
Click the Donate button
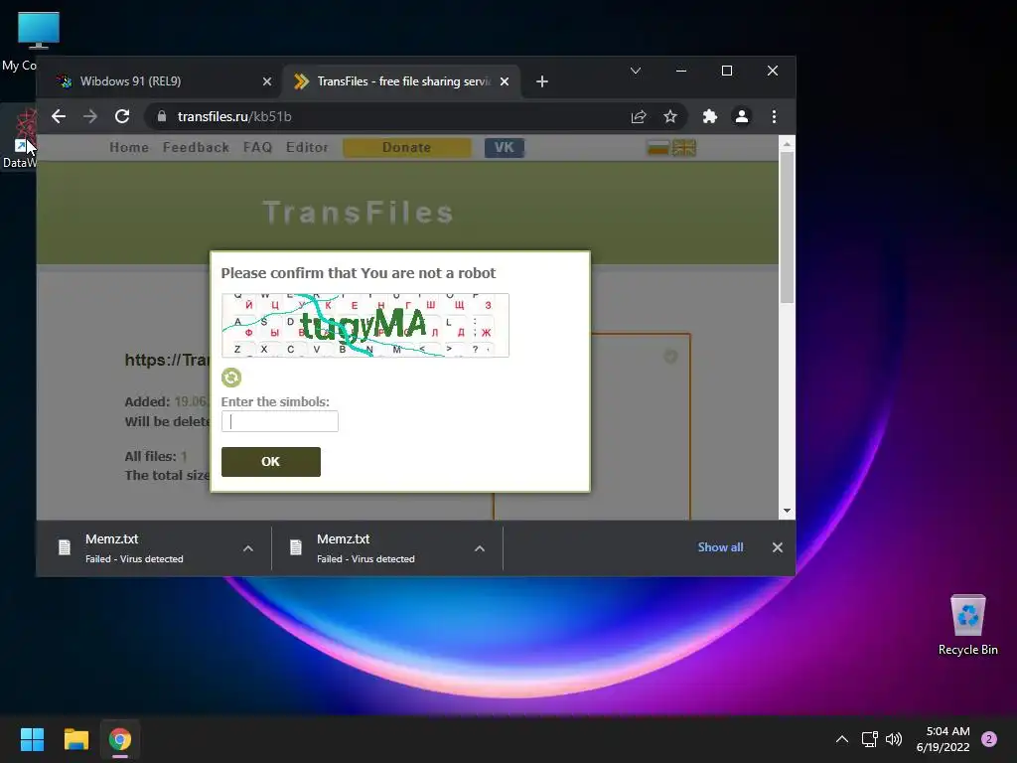[406, 147]
